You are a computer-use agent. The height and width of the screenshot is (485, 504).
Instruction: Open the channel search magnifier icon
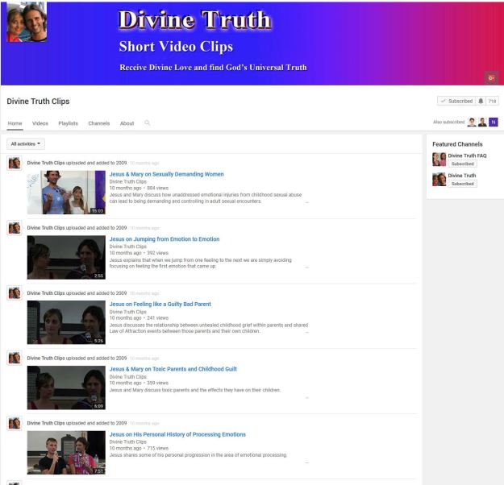[148, 122]
